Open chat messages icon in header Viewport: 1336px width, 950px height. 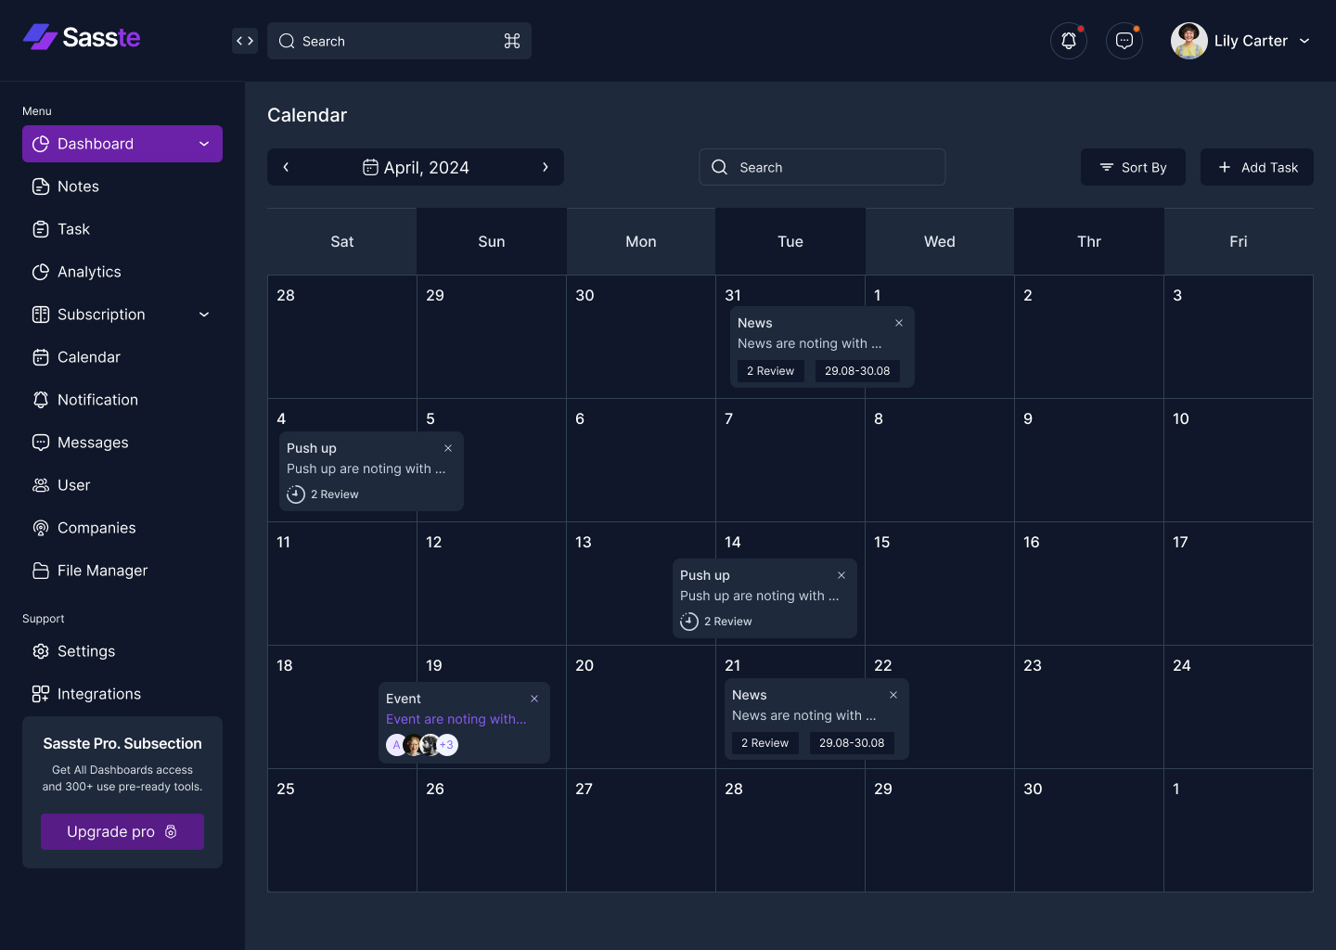[1124, 41]
